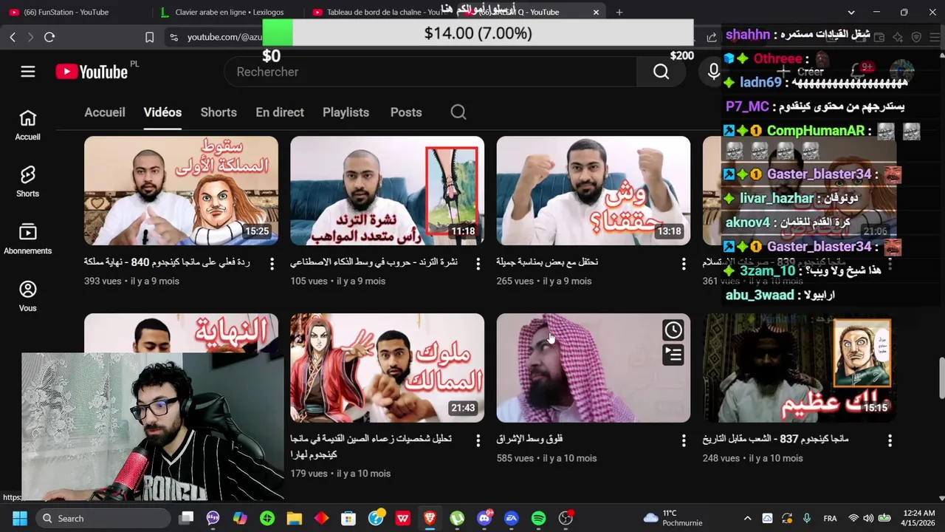Click the page vertical scrollbar thumb
This screenshot has width=945, height=532.
[941, 377]
